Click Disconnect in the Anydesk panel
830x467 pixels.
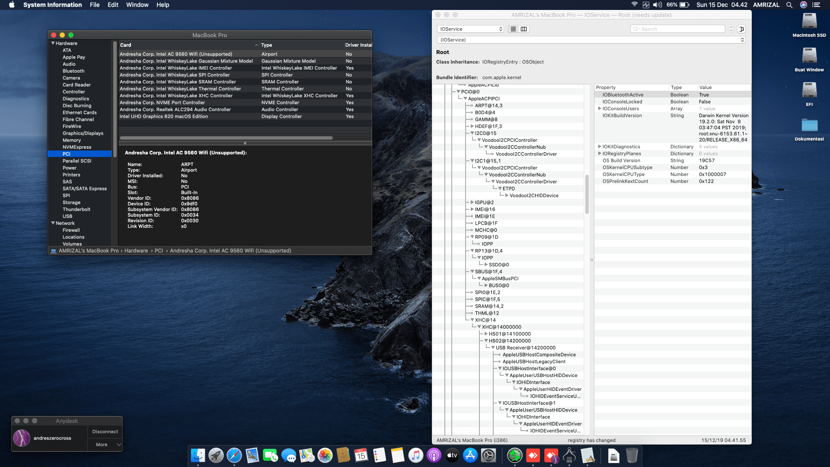105,431
